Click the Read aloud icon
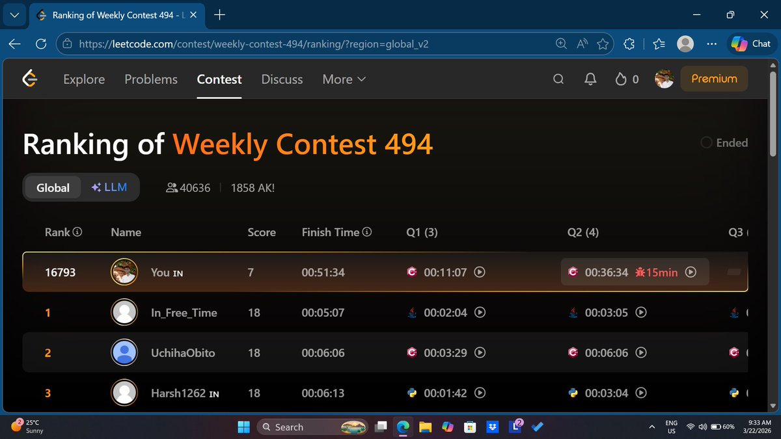The height and width of the screenshot is (439, 781). click(x=582, y=44)
